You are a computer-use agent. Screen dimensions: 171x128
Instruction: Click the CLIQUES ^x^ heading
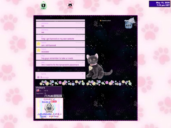49,99
